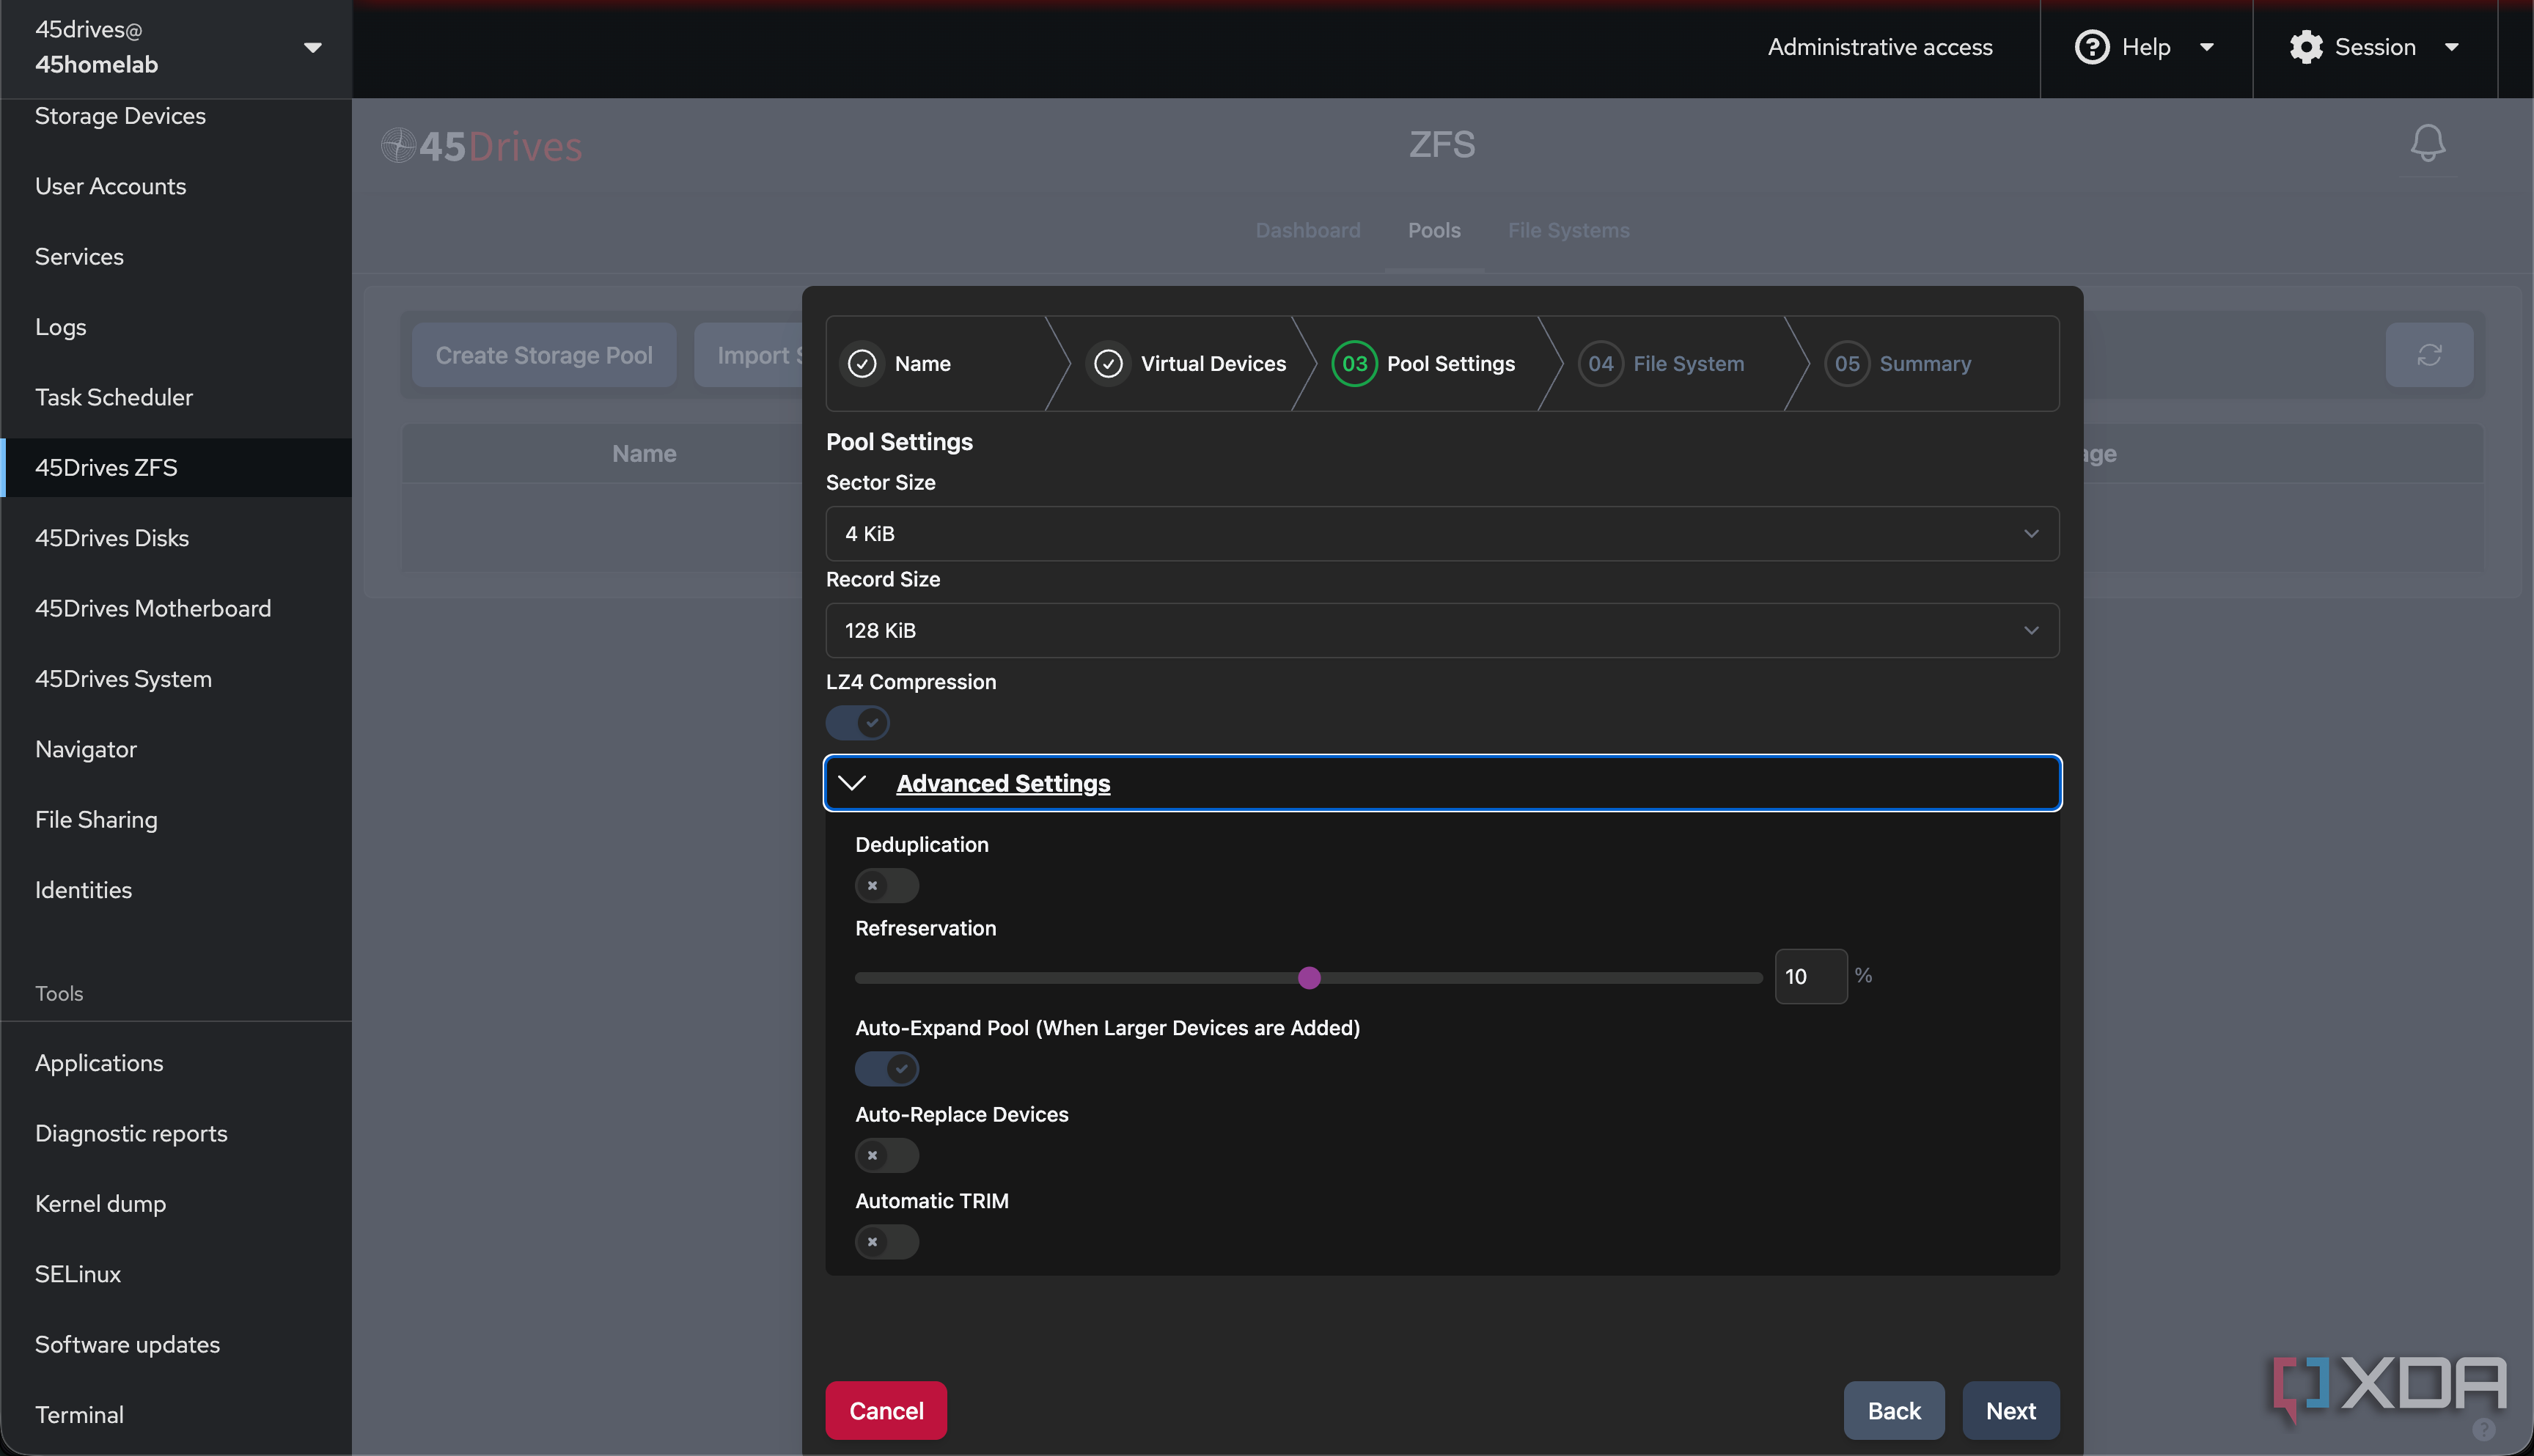
Task: Disable Auto-Expand Pool toggle
Action: 886,1068
